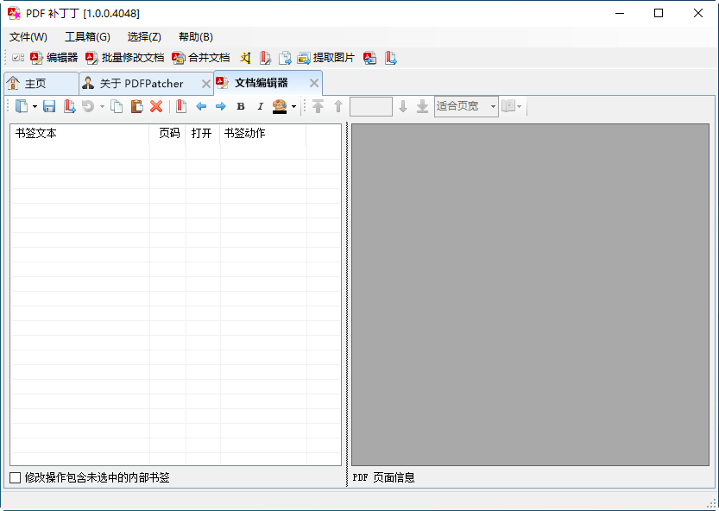Screen dimensions: 719x511
Task: Click the palette bookmark color icon
Action: (280, 106)
